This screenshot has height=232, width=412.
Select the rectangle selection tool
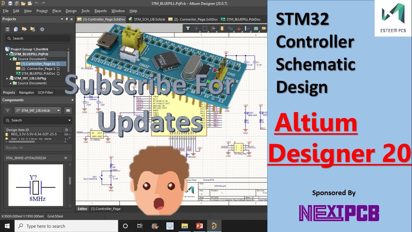(205, 28)
